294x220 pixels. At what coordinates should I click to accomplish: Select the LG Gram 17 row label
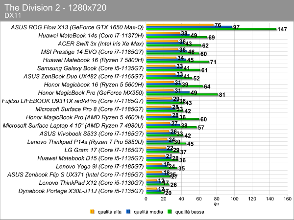tap(104, 150)
